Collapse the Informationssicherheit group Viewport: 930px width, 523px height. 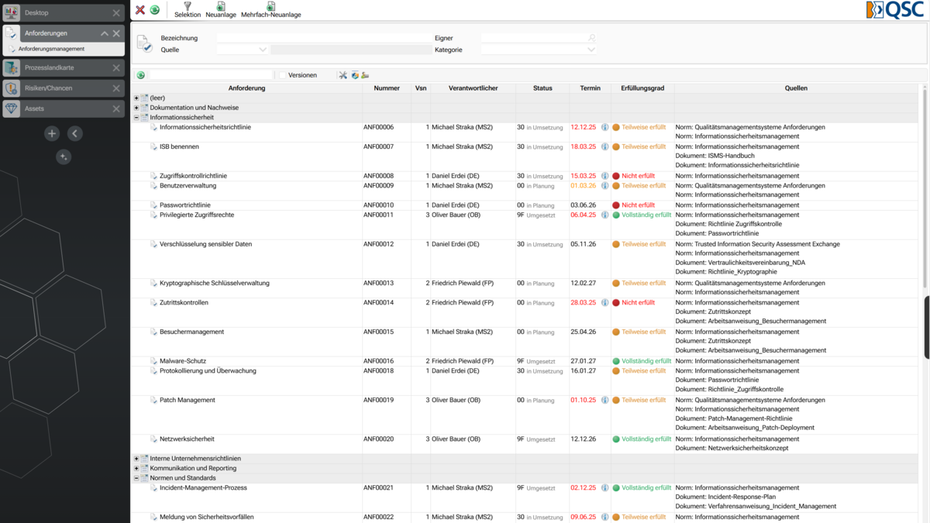[x=136, y=118]
